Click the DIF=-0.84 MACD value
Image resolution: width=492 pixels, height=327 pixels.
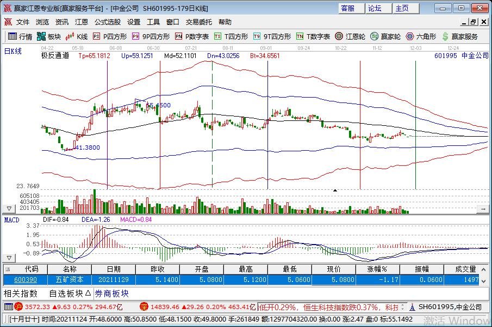[56, 220]
